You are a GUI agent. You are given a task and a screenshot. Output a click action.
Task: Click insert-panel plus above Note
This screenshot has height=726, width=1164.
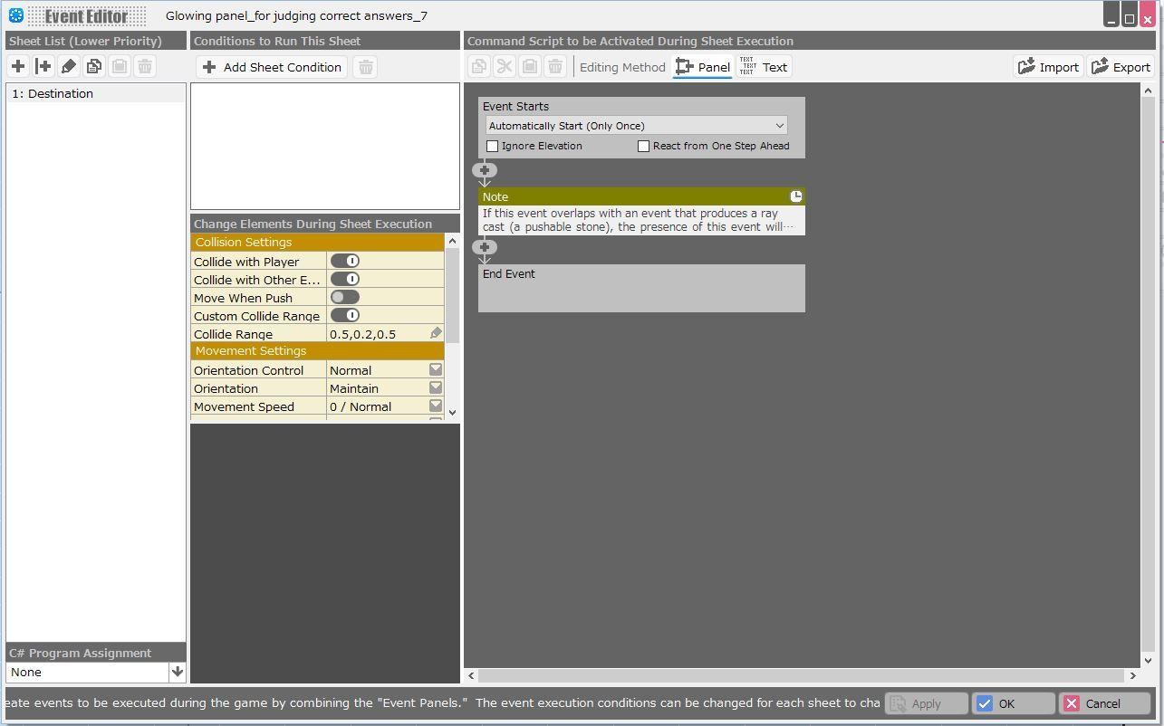[x=485, y=170]
